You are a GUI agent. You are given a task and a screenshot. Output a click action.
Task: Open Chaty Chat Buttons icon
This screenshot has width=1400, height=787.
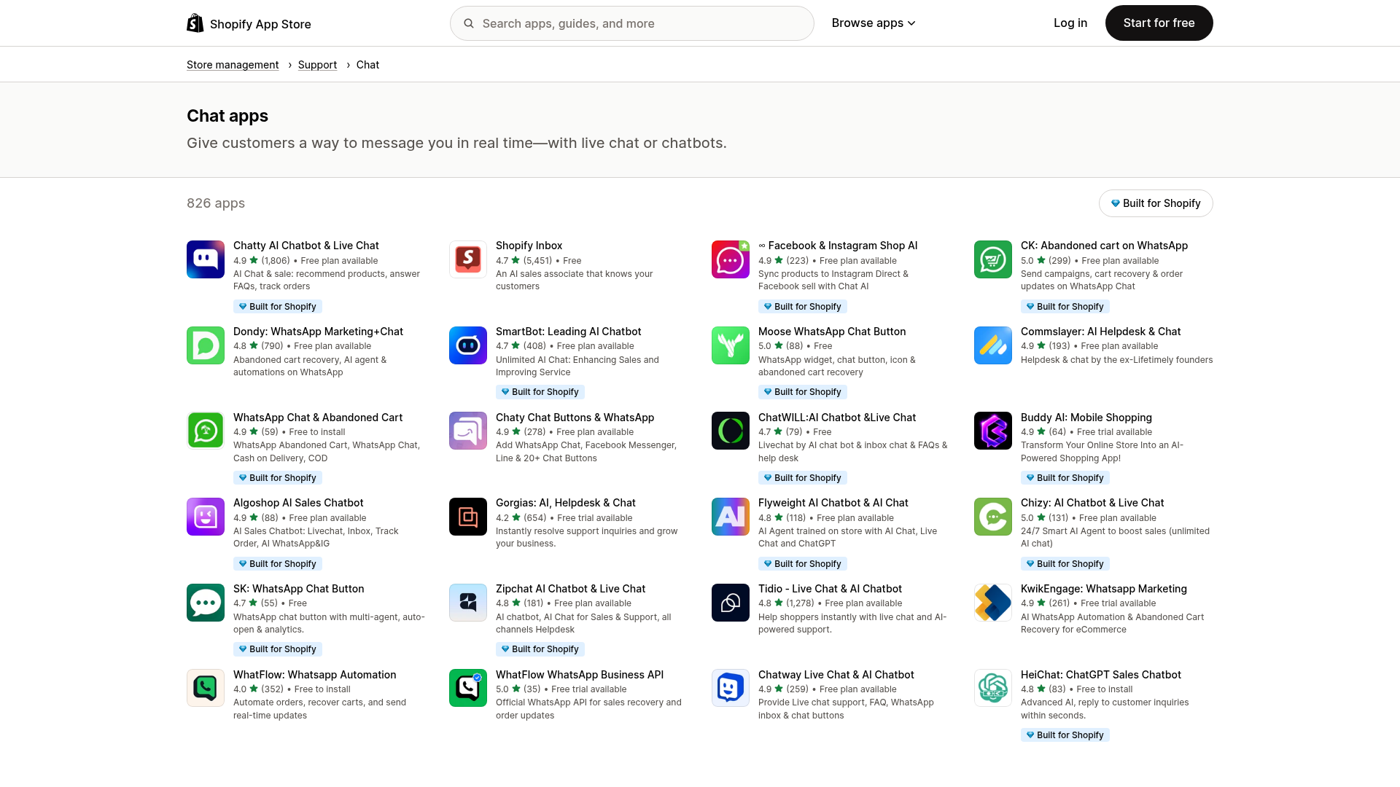click(x=468, y=431)
